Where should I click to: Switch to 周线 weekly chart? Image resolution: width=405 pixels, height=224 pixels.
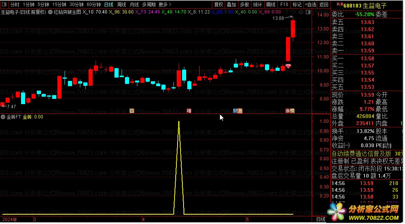121,4
